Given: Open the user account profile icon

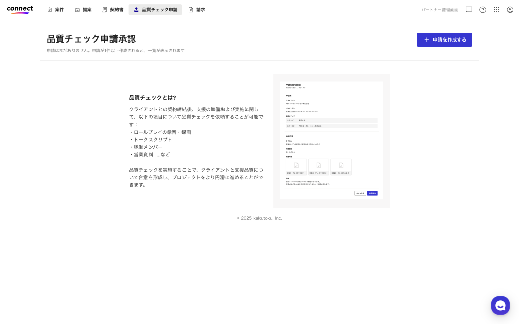Looking at the screenshot, I should [510, 10].
